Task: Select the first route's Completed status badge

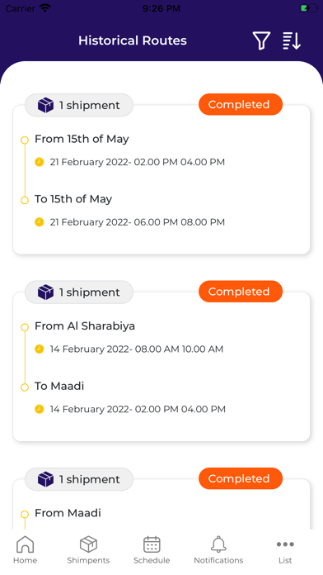Action: [241, 105]
